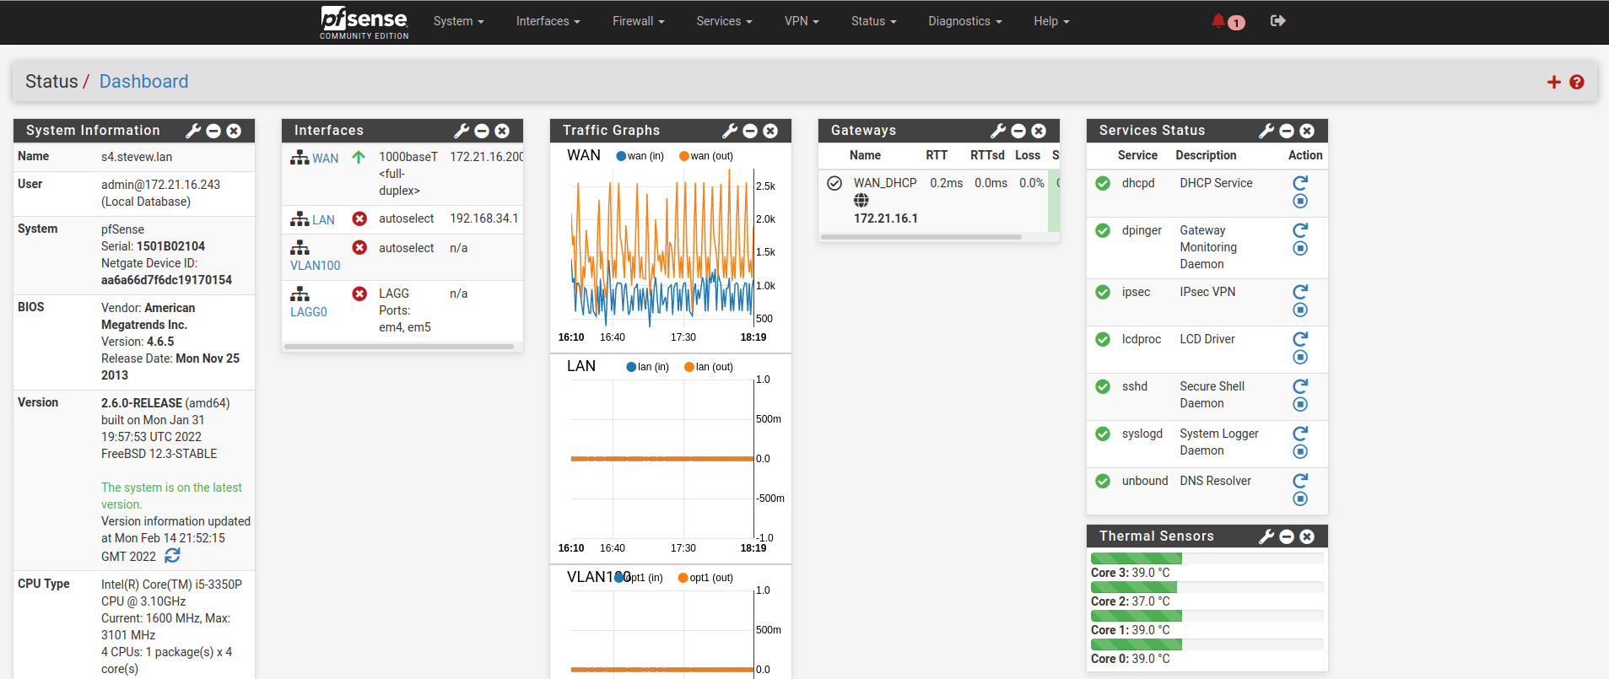Image resolution: width=1609 pixels, height=679 pixels.
Task: Click the logout arrow icon
Action: click(1278, 20)
